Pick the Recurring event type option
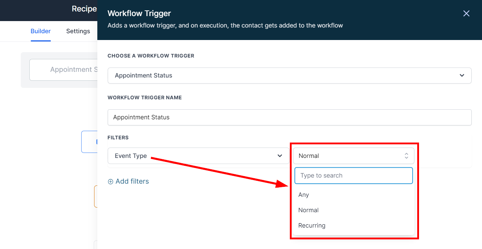482x249 pixels. coord(312,225)
